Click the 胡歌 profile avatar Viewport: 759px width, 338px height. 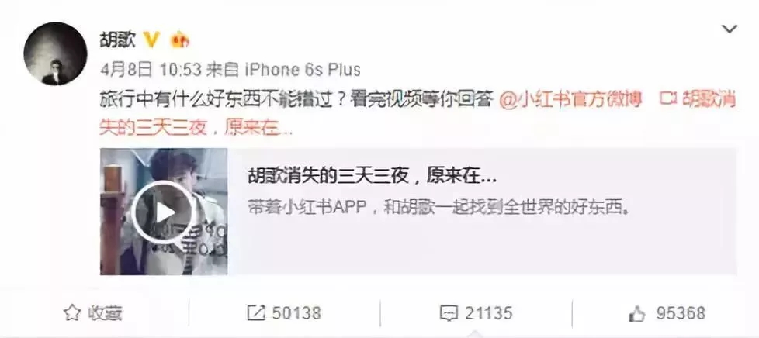point(55,53)
